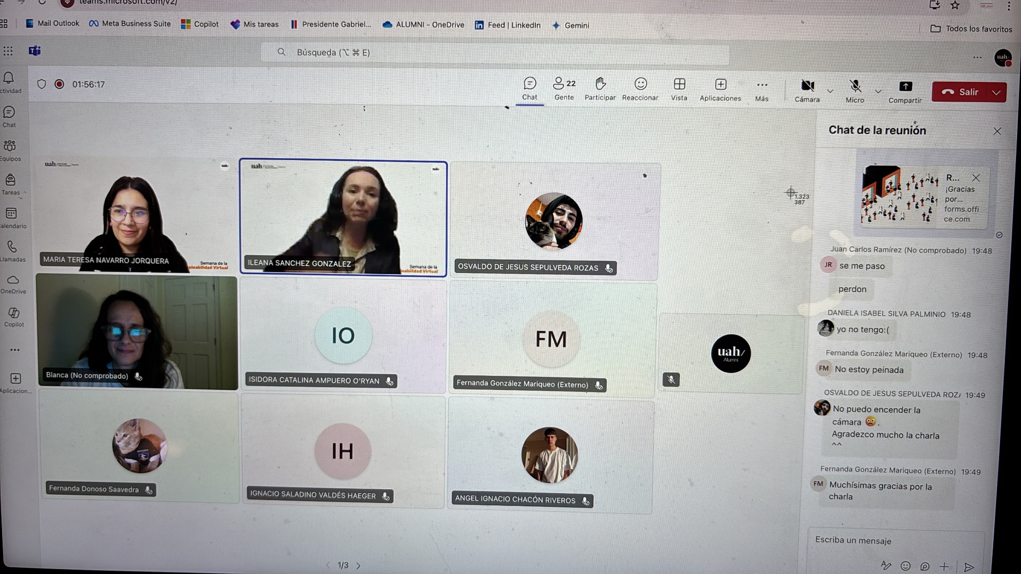The width and height of the screenshot is (1021, 574).
Task: Show more apps ellipsis in sidebar
Action: [x=15, y=350]
